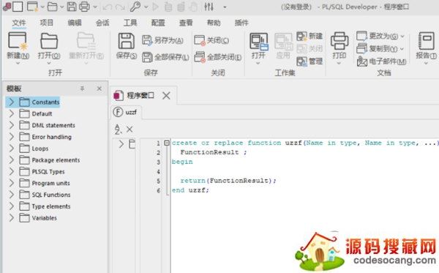Click the quick-access open folder icon
439x273 pixels.
tap(53, 7)
